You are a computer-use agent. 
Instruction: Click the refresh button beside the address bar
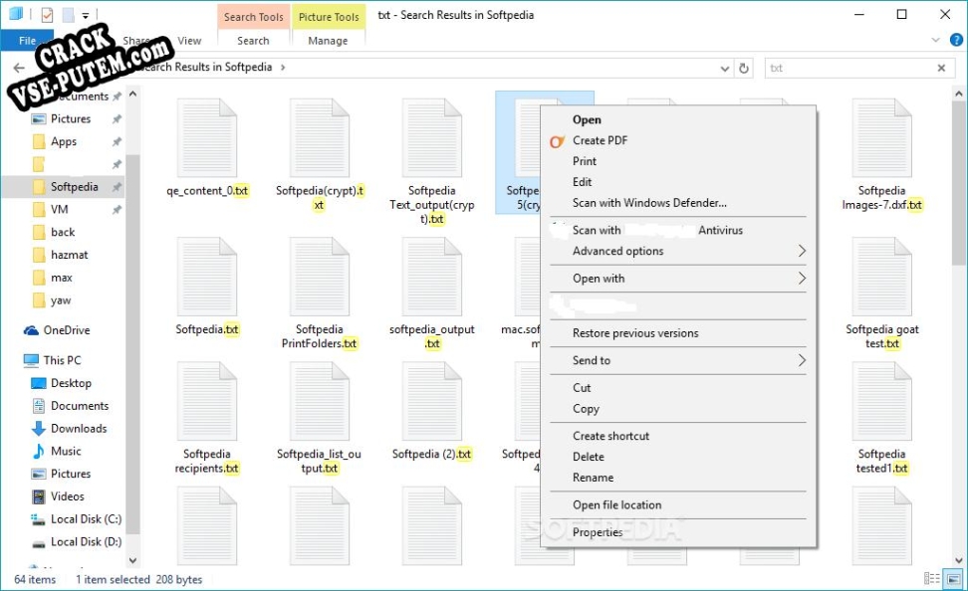pyautogui.click(x=743, y=68)
